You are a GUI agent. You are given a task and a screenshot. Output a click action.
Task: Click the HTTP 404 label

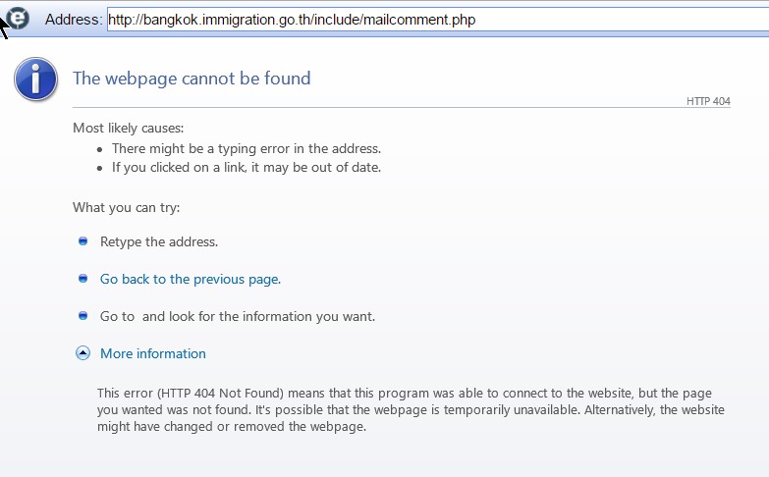[x=708, y=101]
